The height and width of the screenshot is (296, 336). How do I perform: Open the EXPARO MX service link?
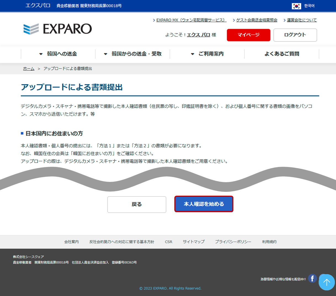tap(191, 20)
